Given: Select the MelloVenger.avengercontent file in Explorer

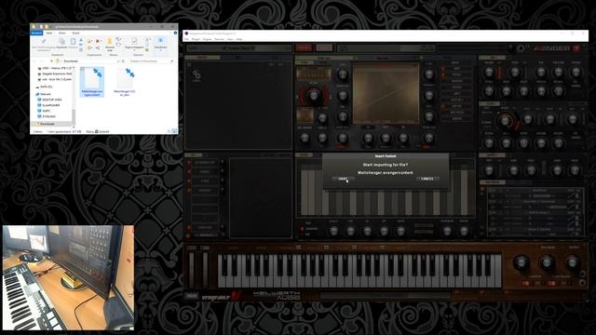Looking at the screenshot, I should point(92,82).
